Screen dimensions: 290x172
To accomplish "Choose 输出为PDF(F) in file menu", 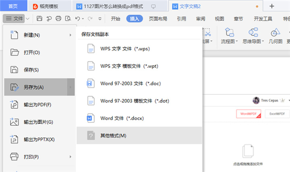I will tap(39, 105).
